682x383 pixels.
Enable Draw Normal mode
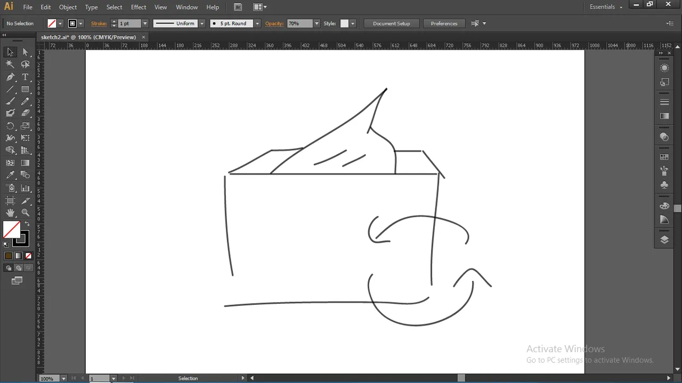pos(10,268)
